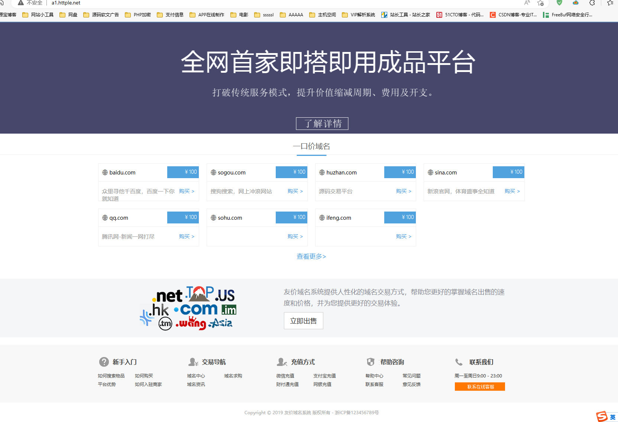Open the CSDN博客 bookmark
618x422 pixels.
(513, 15)
